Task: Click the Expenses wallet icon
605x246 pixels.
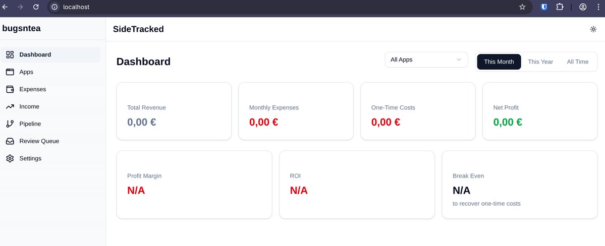Action: [10, 89]
